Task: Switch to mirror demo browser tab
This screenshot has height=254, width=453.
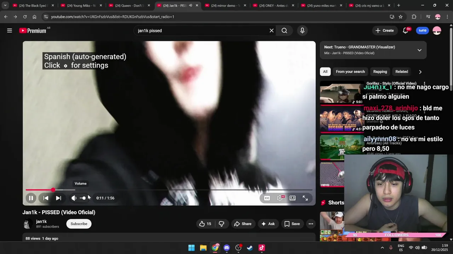Action: click(x=225, y=6)
